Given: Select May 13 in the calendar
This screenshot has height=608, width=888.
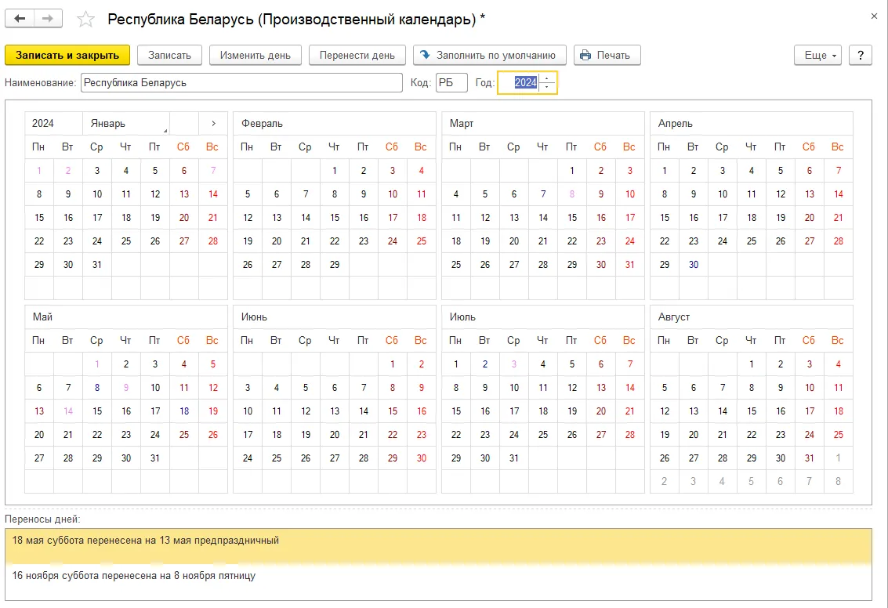Looking at the screenshot, I should 39,411.
